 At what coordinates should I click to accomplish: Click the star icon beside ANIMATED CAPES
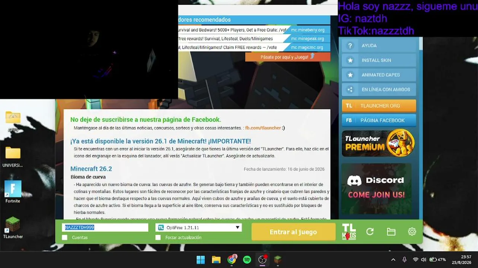[x=350, y=75]
